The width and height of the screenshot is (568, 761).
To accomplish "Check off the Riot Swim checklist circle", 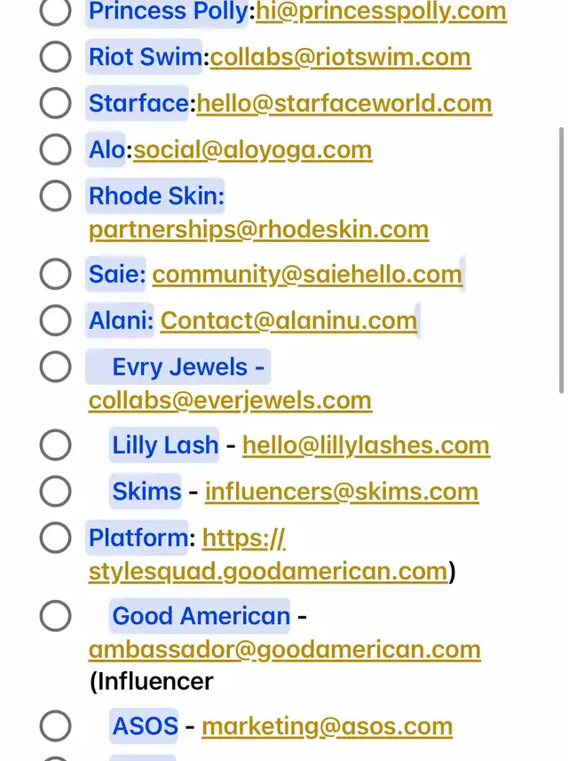I will click(x=55, y=57).
